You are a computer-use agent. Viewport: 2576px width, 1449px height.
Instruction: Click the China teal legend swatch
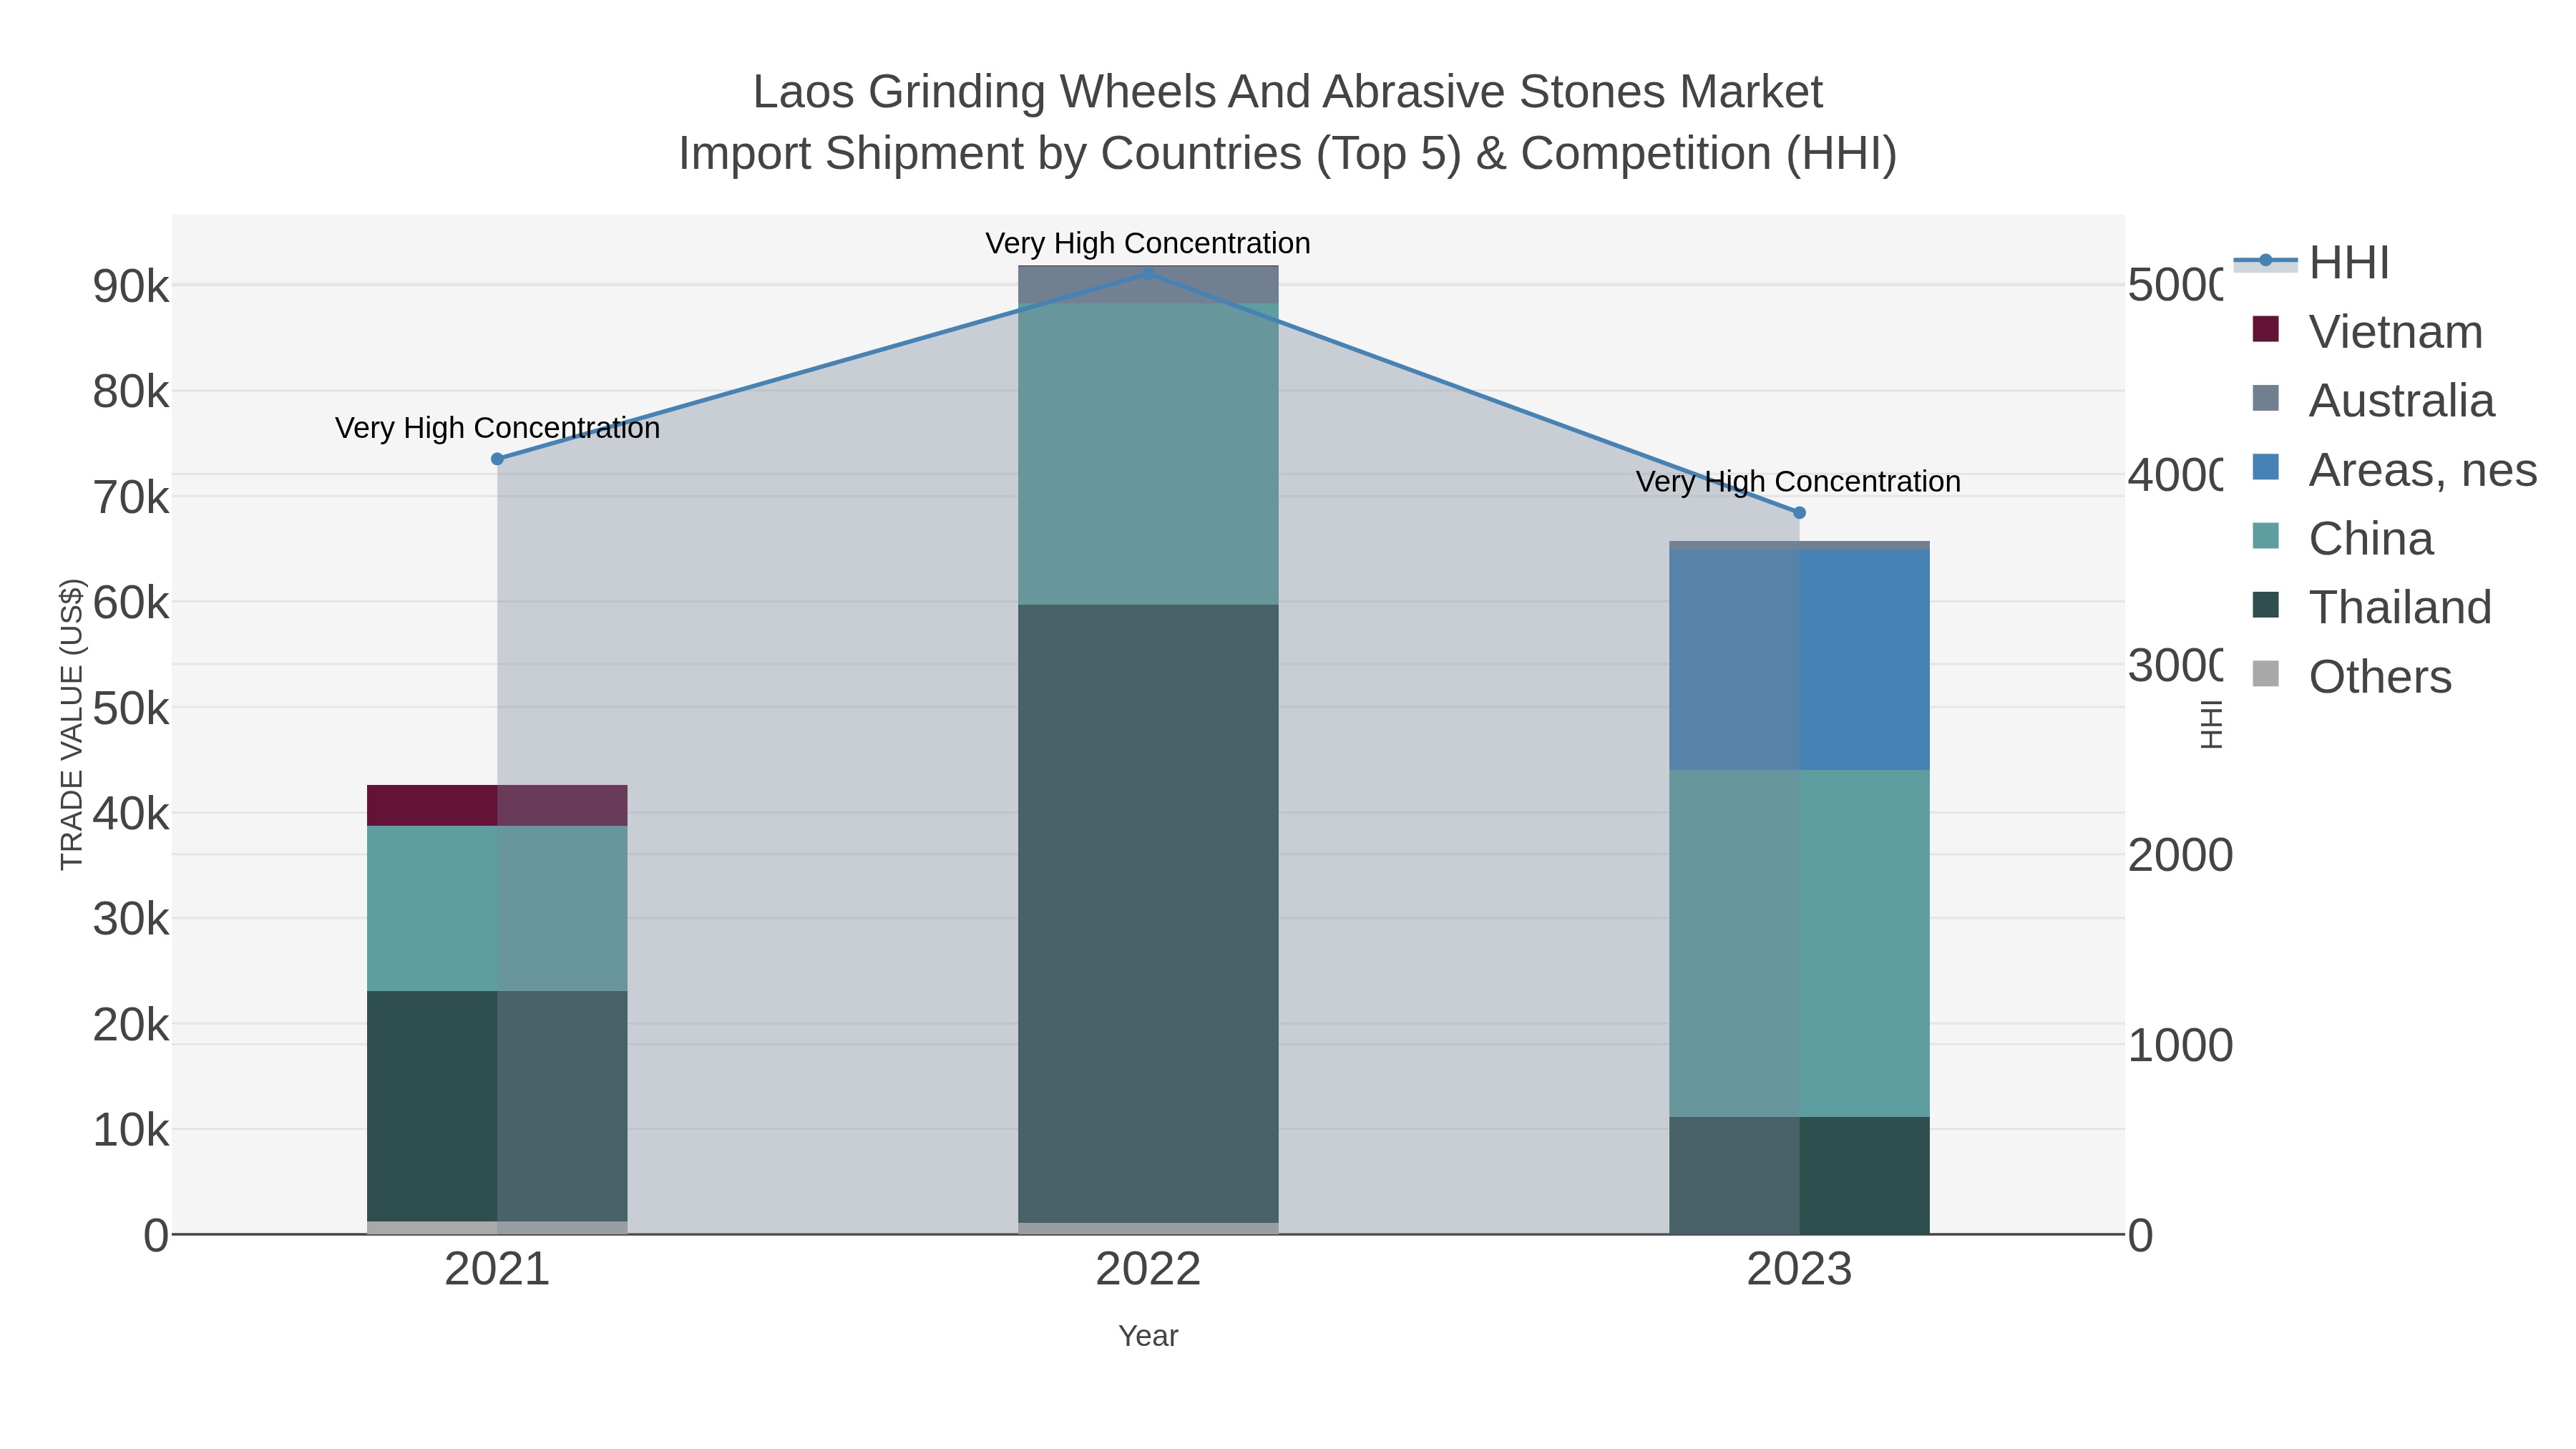tap(2265, 536)
